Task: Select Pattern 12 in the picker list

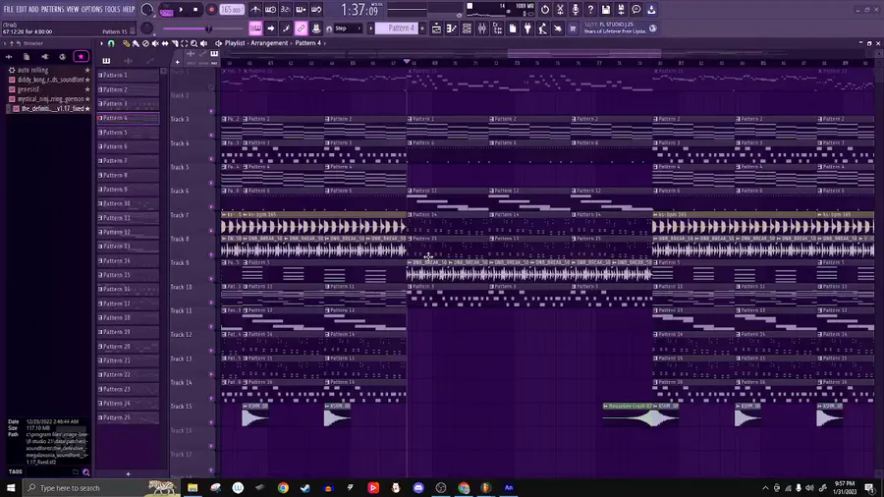Action: (x=128, y=232)
